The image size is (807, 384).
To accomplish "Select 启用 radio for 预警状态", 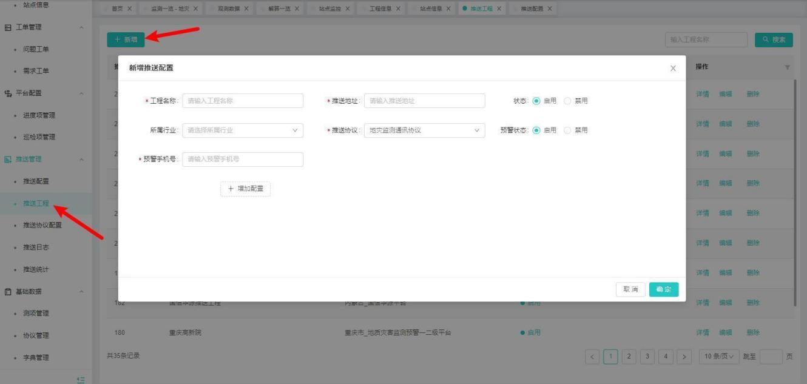I will (x=536, y=130).
